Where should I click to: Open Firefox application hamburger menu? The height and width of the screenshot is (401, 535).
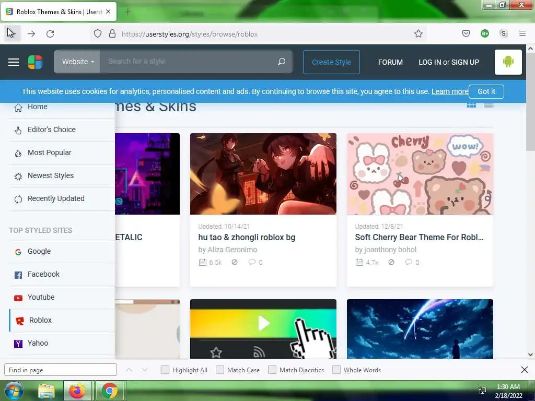click(522, 33)
